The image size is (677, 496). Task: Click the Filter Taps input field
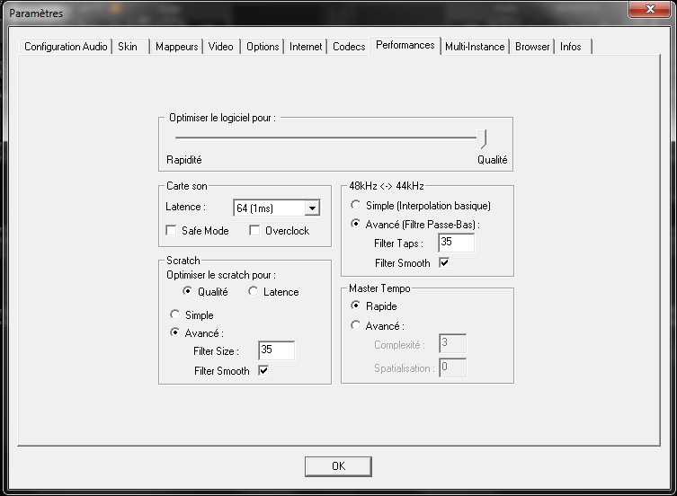tap(456, 243)
